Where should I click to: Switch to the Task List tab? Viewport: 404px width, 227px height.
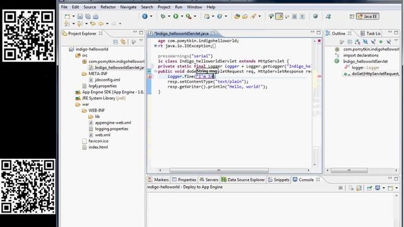coord(371,33)
